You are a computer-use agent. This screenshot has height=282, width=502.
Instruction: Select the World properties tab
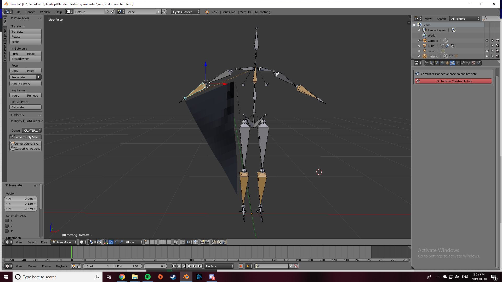coord(442,63)
